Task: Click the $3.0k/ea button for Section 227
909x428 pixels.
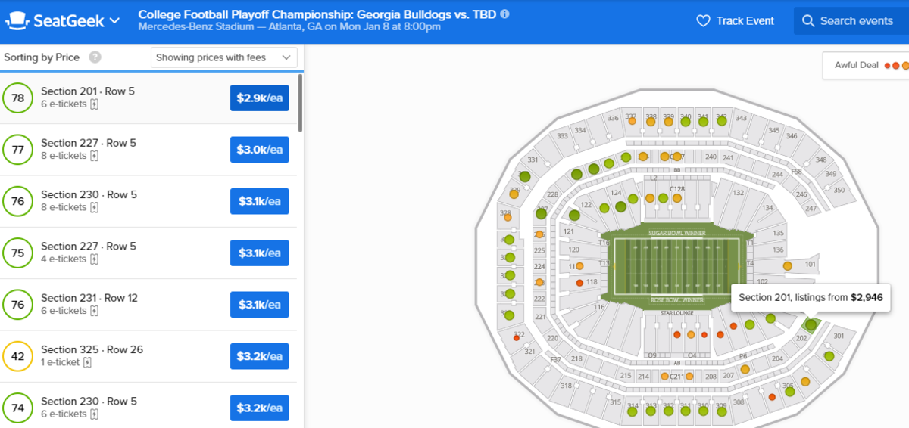Action: [x=259, y=150]
